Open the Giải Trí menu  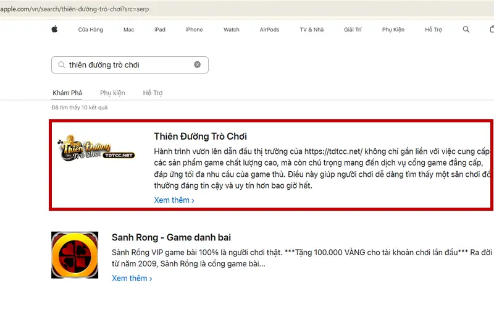353,30
